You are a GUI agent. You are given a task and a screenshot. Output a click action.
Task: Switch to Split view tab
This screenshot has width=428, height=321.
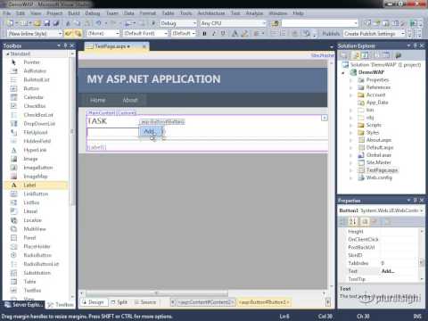pos(119,302)
